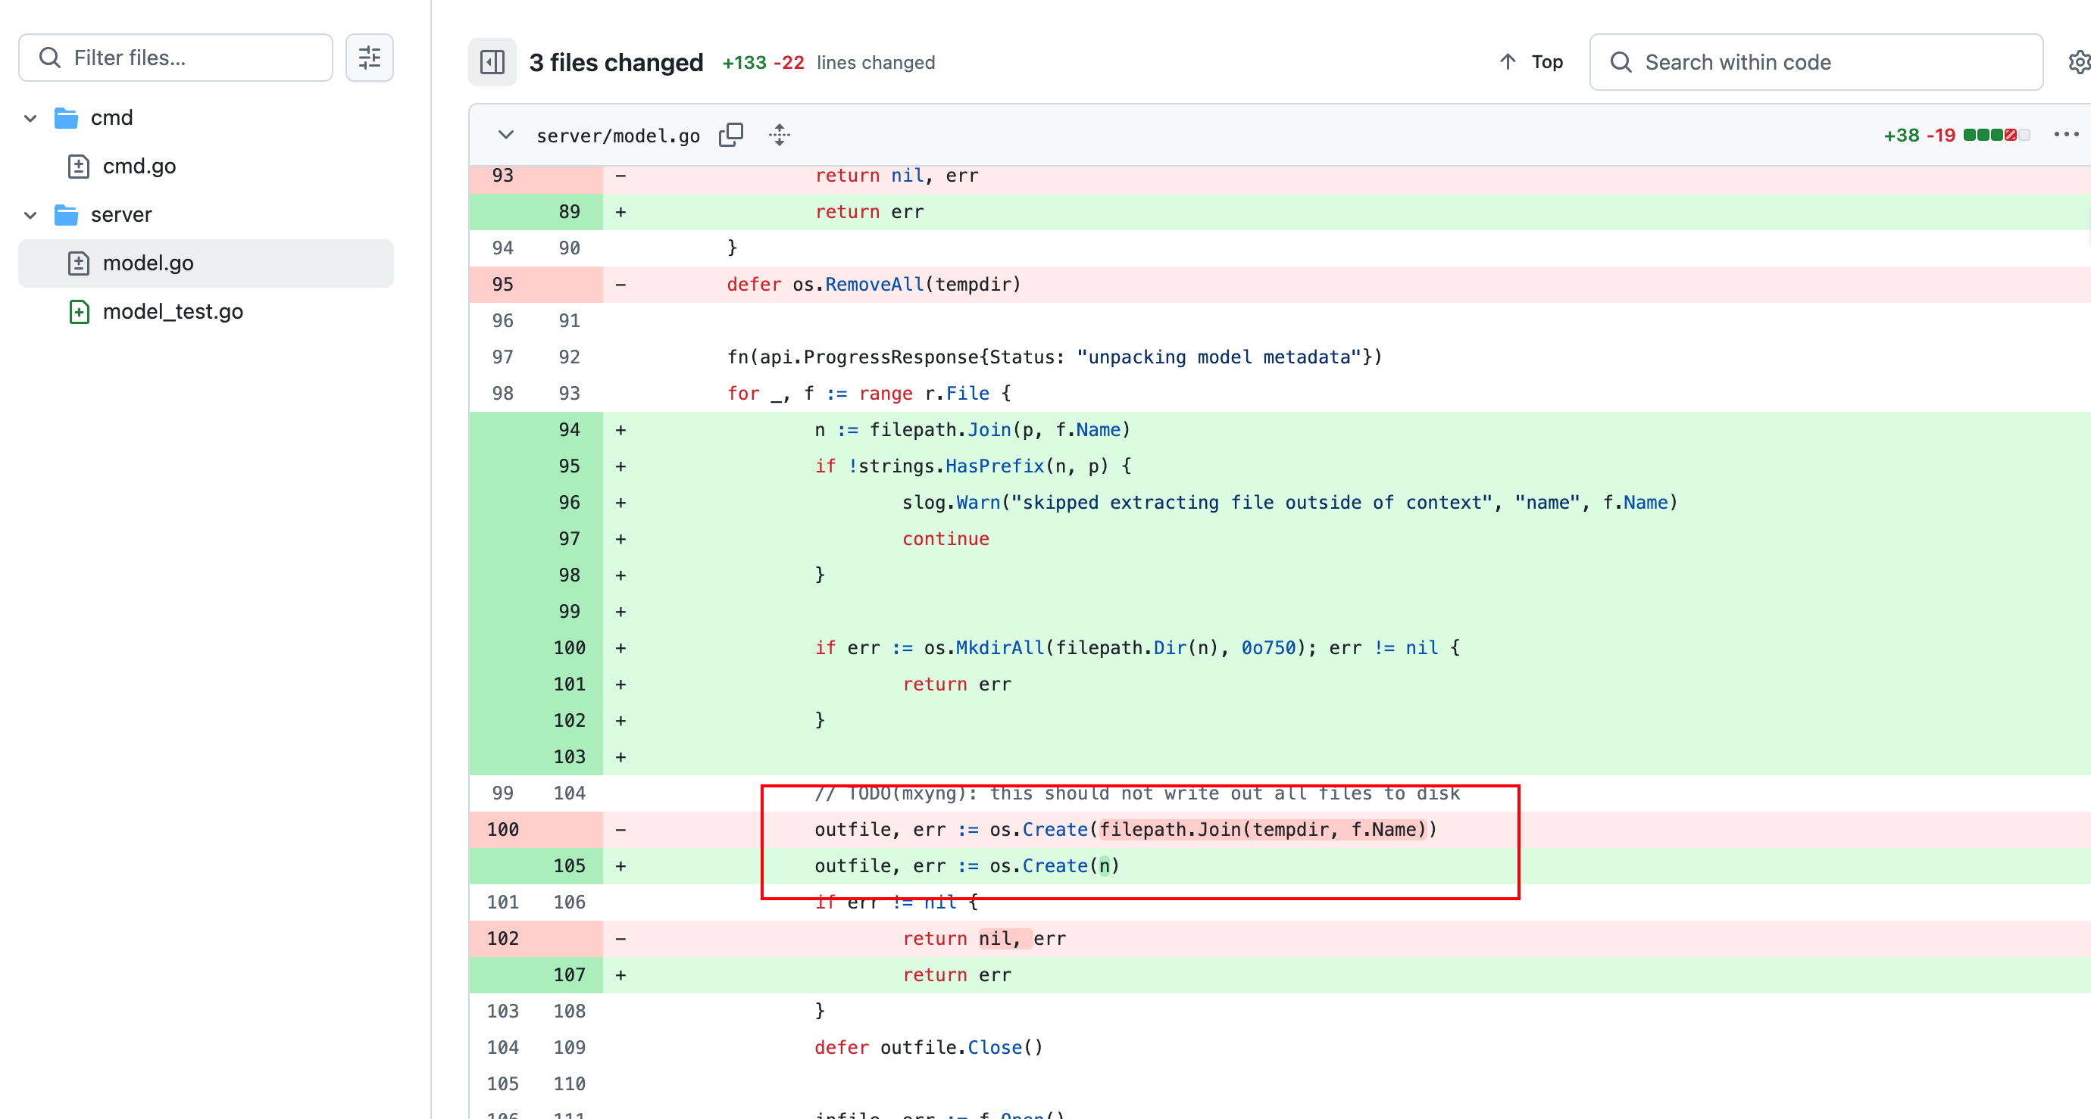Collapse the server folder

tap(31, 215)
